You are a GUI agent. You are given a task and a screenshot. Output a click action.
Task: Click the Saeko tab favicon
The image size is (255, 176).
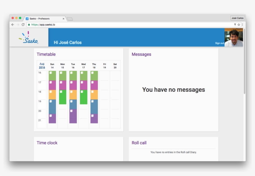click(27, 19)
